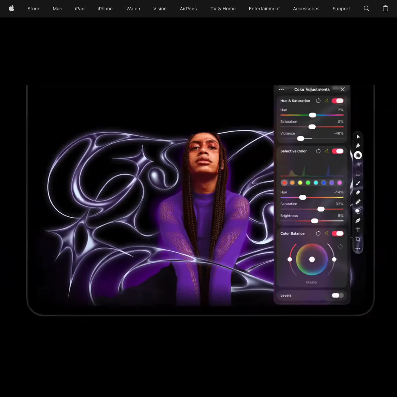Select the Crop tool in the toolbar
The image size is (397, 397).
coord(358,239)
